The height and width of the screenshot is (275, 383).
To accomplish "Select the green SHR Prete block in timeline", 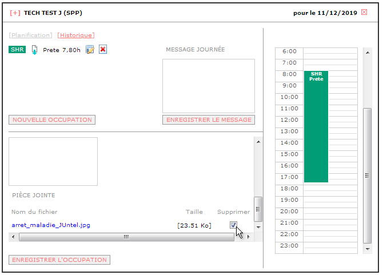I will tap(316, 126).
